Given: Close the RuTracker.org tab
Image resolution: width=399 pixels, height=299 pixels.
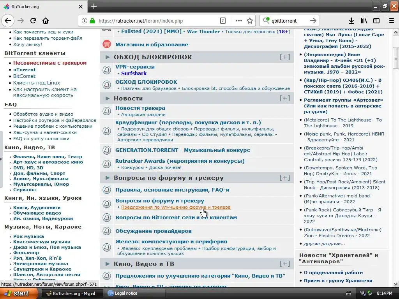Looking at the screenshot, I should click(x=80, y=7).
